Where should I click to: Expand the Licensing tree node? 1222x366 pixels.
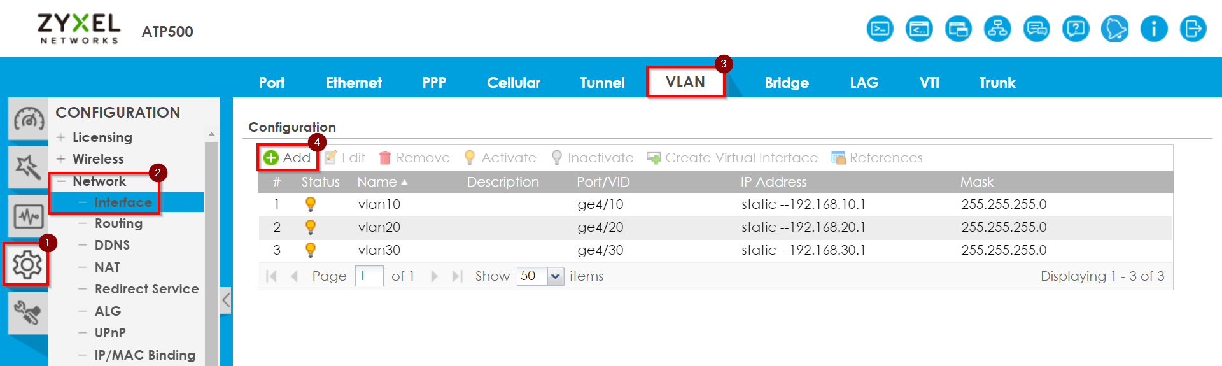pos(61,137)
